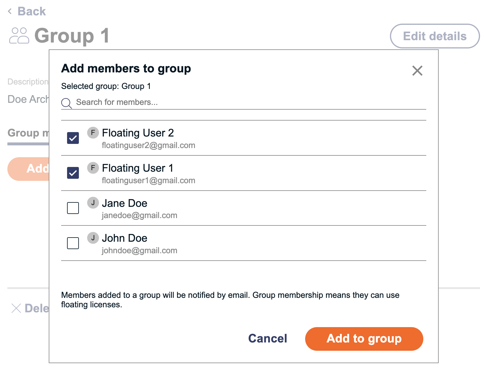Click John Doe's avatar icon

point(93,238)
